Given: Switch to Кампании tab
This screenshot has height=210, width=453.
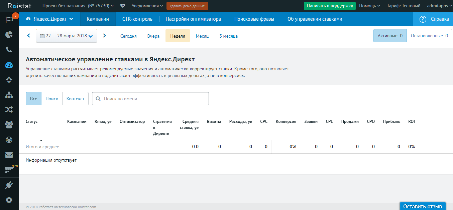Looking at the screenshot, I should [98, 19].
